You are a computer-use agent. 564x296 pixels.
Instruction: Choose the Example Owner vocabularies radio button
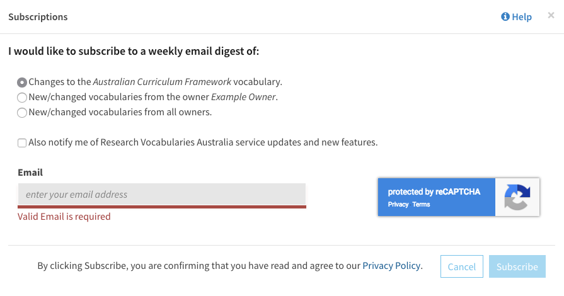pyautogui.click(x=22, y=98)
